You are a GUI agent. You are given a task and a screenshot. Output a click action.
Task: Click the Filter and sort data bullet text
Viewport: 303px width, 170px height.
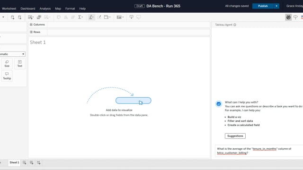(x=240, y=121)
